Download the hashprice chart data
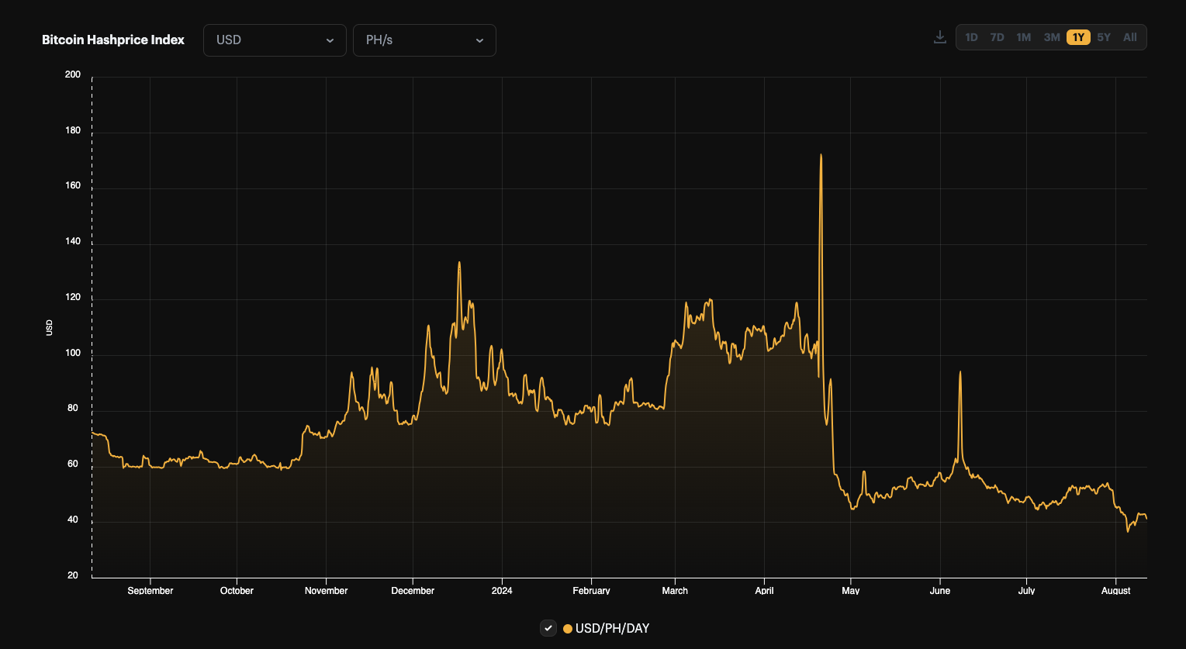Screen dimensions: 1186x649 (x=939, y=37)
